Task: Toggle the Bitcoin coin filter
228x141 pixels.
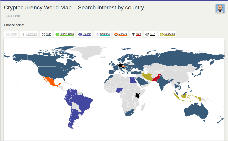Action: pos(11,34)
